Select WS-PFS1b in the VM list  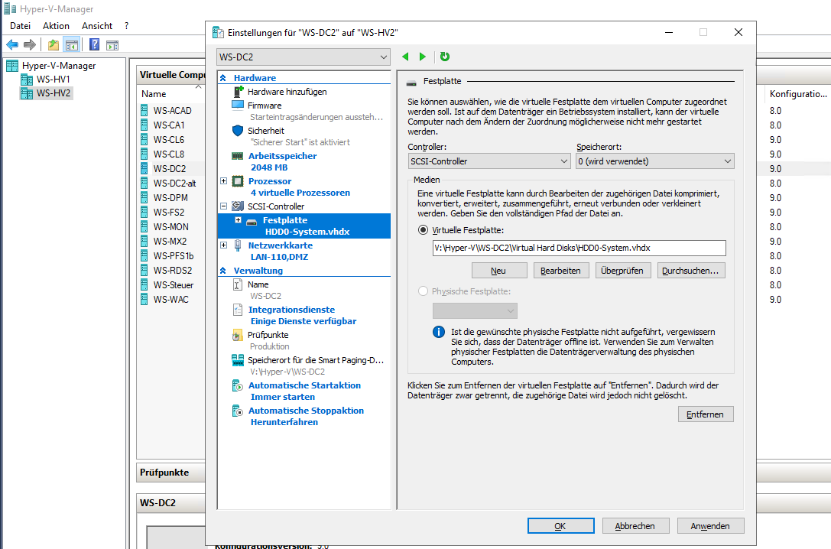174,256
